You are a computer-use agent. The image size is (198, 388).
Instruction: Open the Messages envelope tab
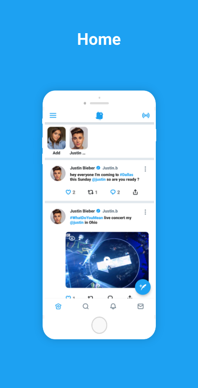(x=140, y=307)
